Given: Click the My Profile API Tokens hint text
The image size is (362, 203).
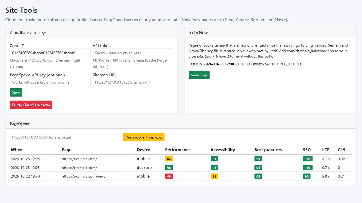Looking at the screenshot, I should point(130,63).
